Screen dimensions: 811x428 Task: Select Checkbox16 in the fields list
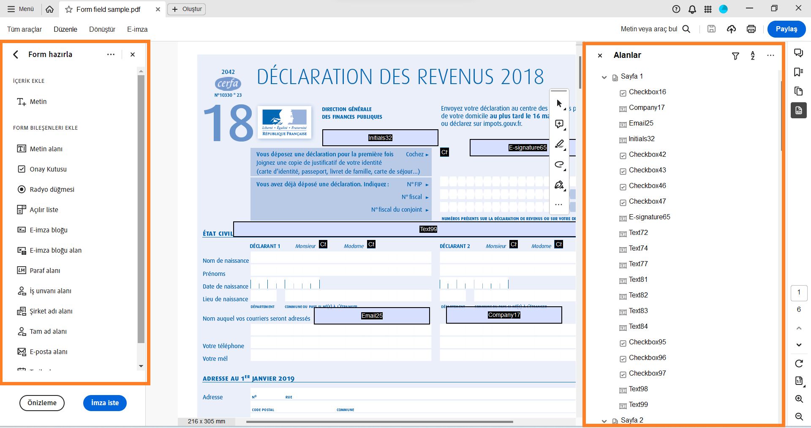642,92
